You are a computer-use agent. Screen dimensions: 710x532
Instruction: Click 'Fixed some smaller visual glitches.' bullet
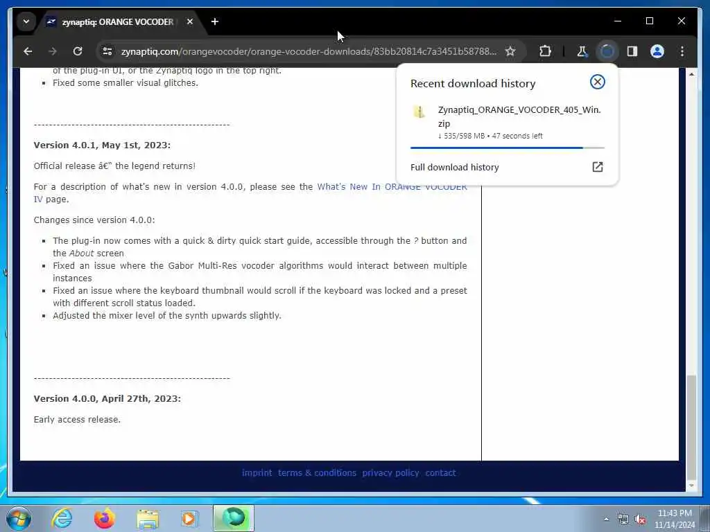click(125, 83)
